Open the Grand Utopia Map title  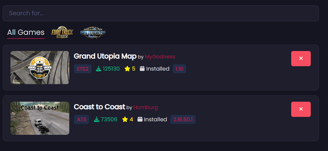point(105,56)
